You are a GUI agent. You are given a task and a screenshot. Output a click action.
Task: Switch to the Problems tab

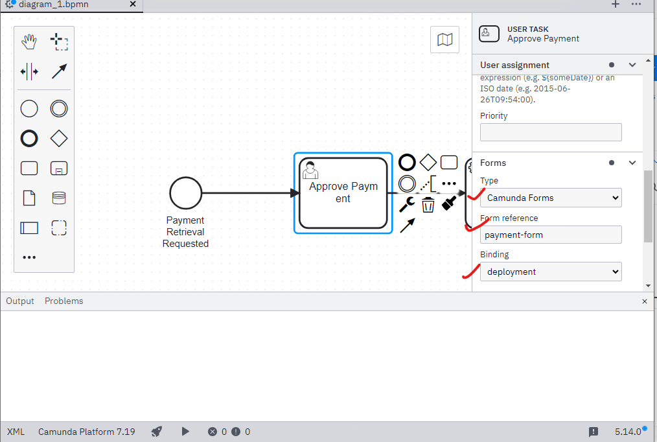tap(64, 301)
